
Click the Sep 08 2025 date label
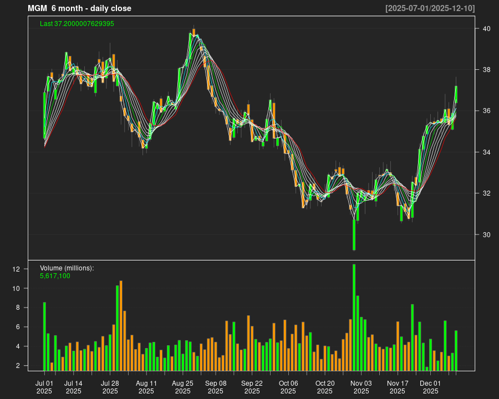coord(217,386)
